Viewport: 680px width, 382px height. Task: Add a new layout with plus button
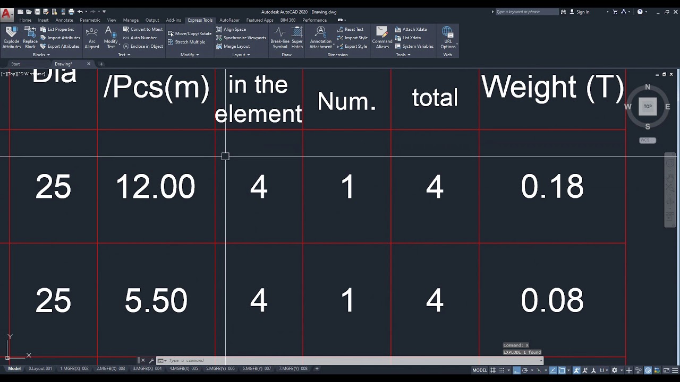(317, 369)
